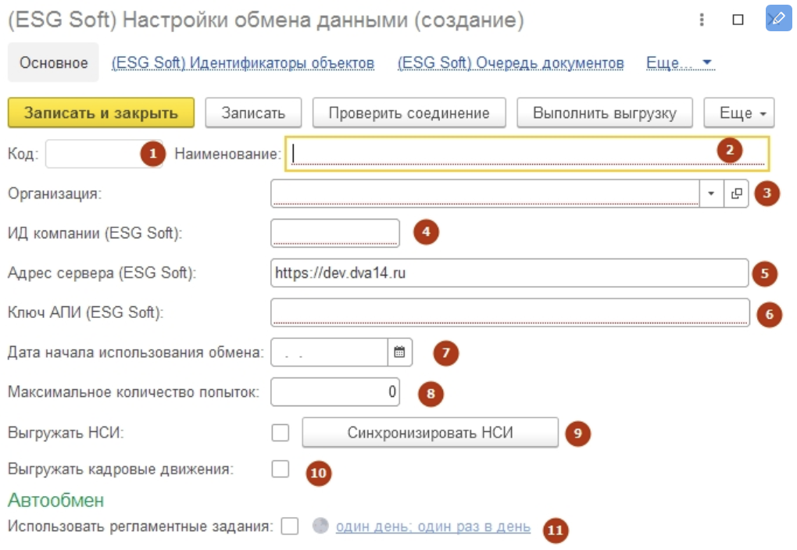Click the 'Организация:' label
797x550 pixels.
[55, 194]
